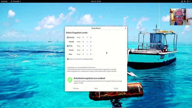Click the Hourly keep value field

tap(83, 50)
